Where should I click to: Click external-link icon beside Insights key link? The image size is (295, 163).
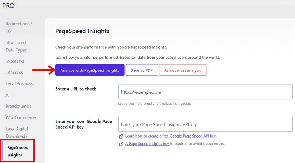coord(121,144)
